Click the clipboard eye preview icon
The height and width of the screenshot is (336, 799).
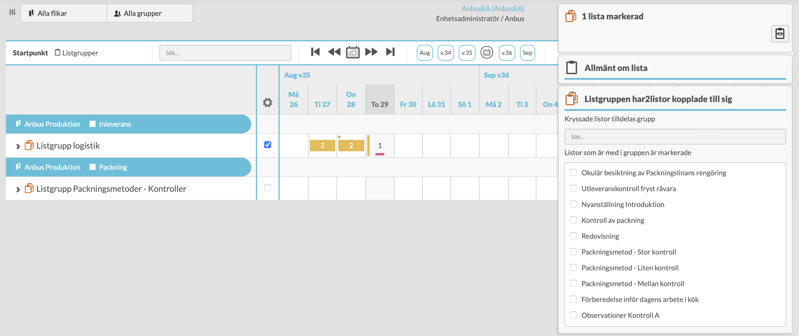click(779, 33)
